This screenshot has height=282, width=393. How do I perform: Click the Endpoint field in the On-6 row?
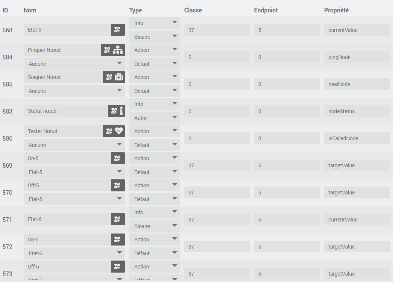click(x=287, y=247)
